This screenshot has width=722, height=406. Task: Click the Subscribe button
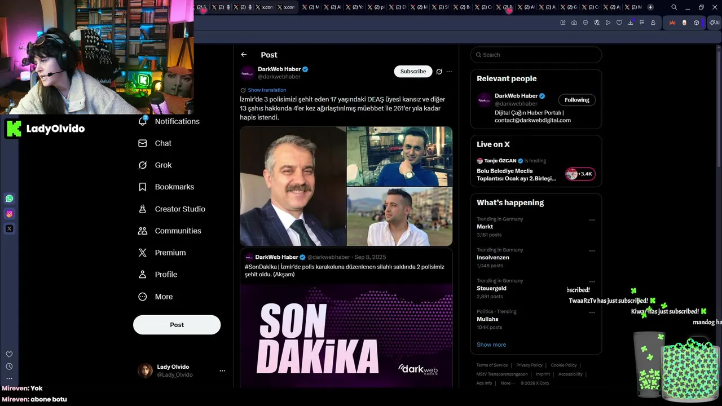pos(413,72)
